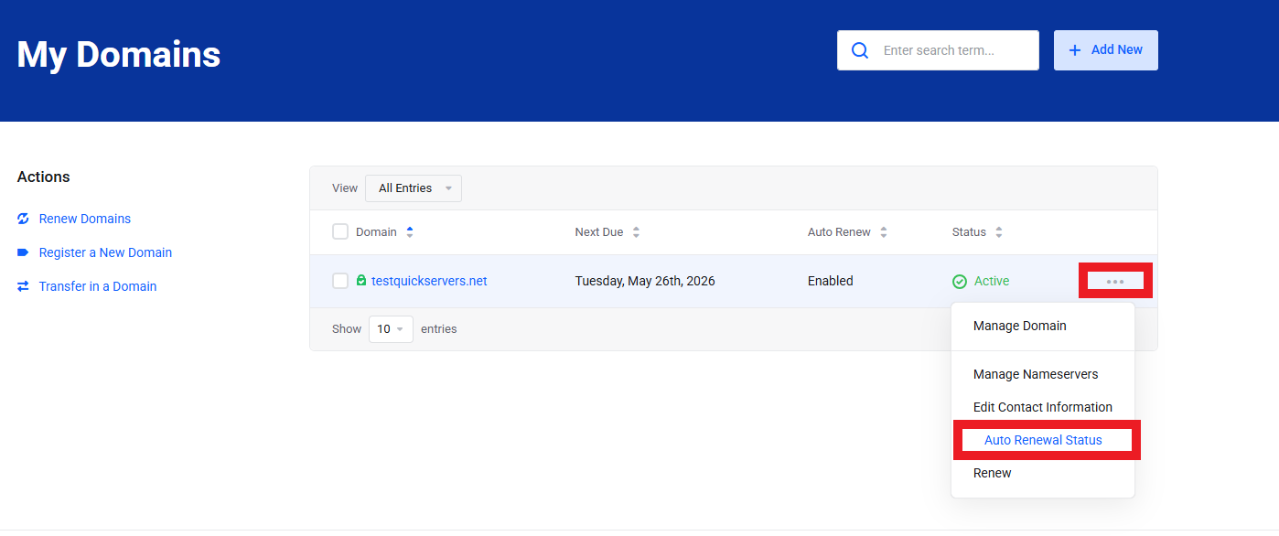This screenshot has width=1279, height=536.
Task: Select Edit Contact Information menu entry
Action: [1043, 407]
